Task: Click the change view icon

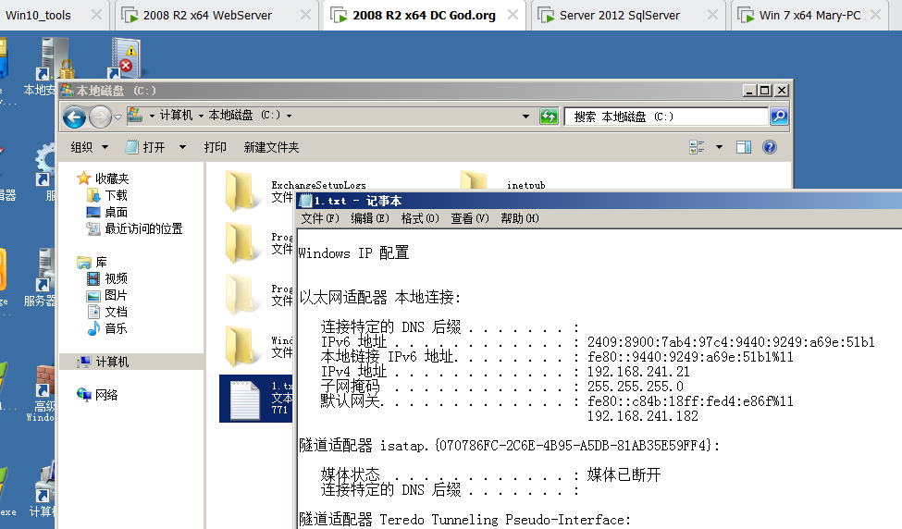Action: [697, 147]
